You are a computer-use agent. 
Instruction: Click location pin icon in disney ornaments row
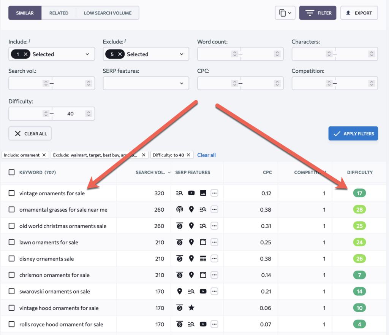[191, 259]
